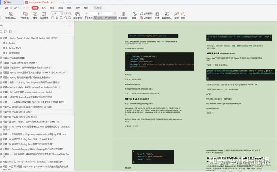Click the PDF to Office converter icon
The width and height of the screenshot is (277, 172).
11,14
